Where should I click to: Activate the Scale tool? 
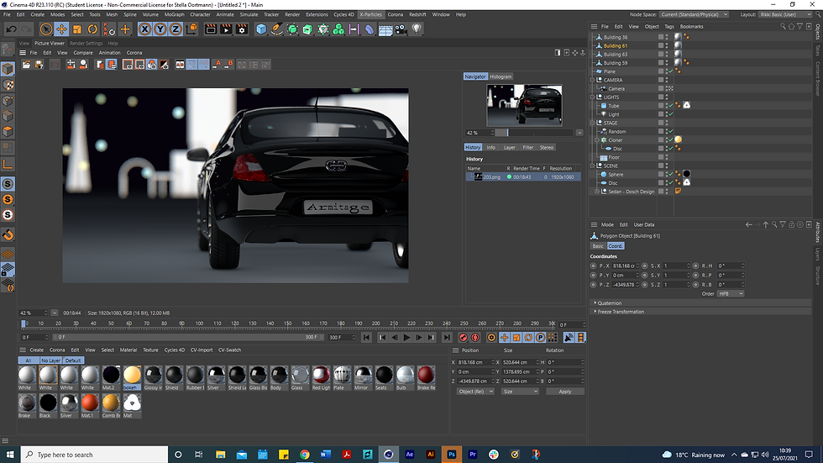[x=77, y=29]
